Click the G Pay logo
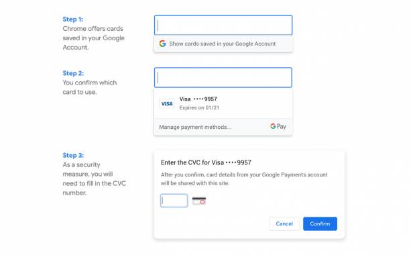411x257 pixels. (278, 126)
